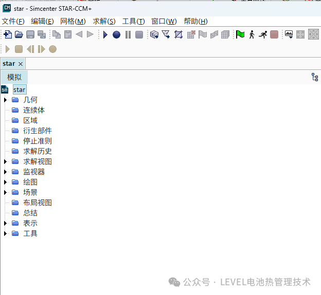Expand the 监视器 tree node
The height and width of the screenshot is (295, 321).
6,172
